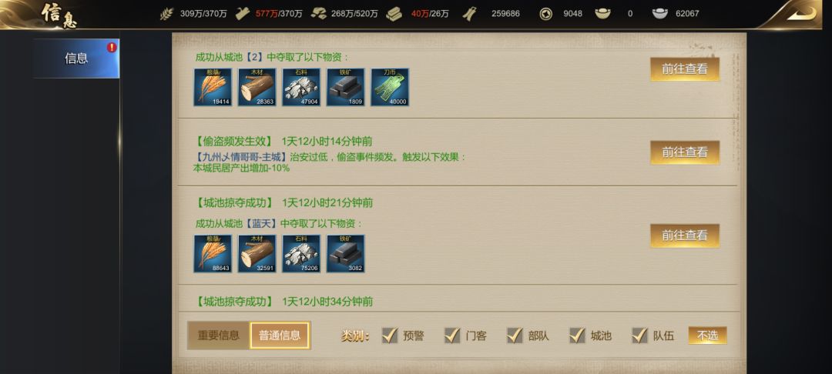Viewport: 832px width, 374px height.
Task: Select the 铁矿 icon showing 3082
Action: (345, 254)
